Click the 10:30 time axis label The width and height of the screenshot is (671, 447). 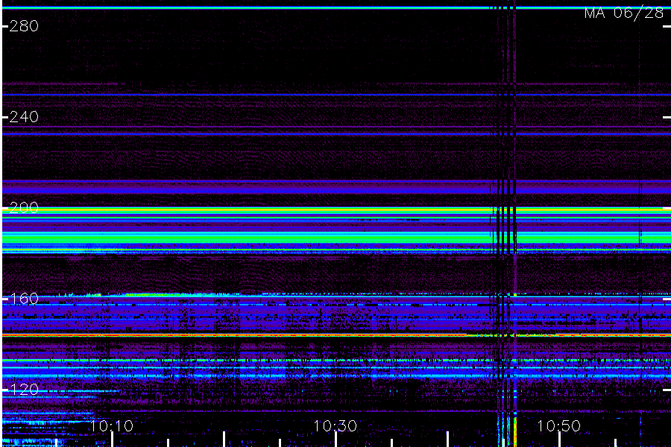[x=335, y=425]
